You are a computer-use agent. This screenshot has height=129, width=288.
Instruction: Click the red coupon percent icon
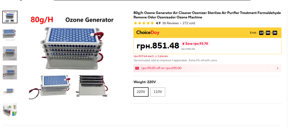click(x=137, y=68)
